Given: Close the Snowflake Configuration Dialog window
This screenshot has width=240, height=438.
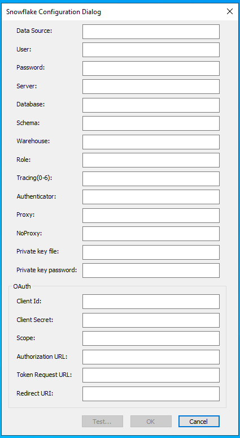Looking at the screenshot, I should 230,11.
